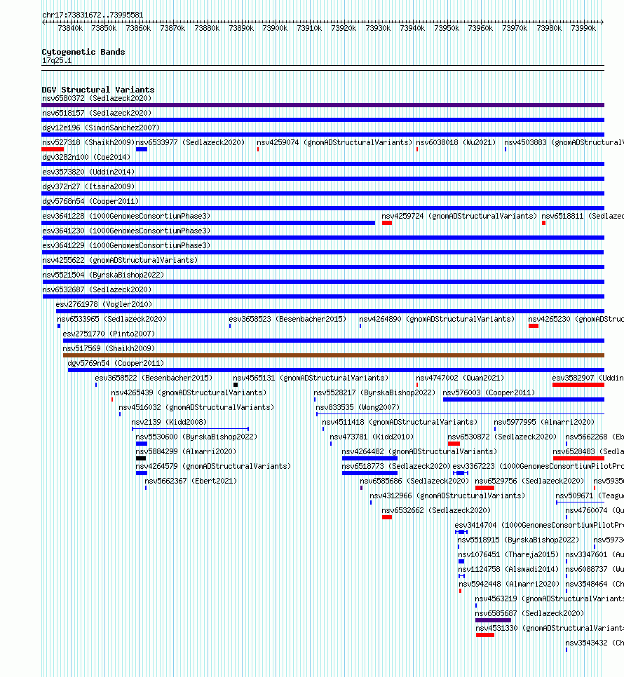
Task: Click esv3658522 (Besenbacher2015) label
Action: click(x=154, y=378)
